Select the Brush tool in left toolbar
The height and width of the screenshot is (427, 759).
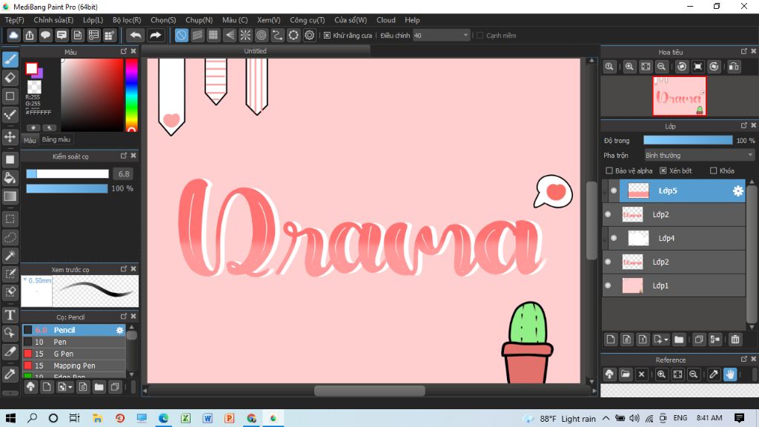pyautogui.click(x=10, y=59)
